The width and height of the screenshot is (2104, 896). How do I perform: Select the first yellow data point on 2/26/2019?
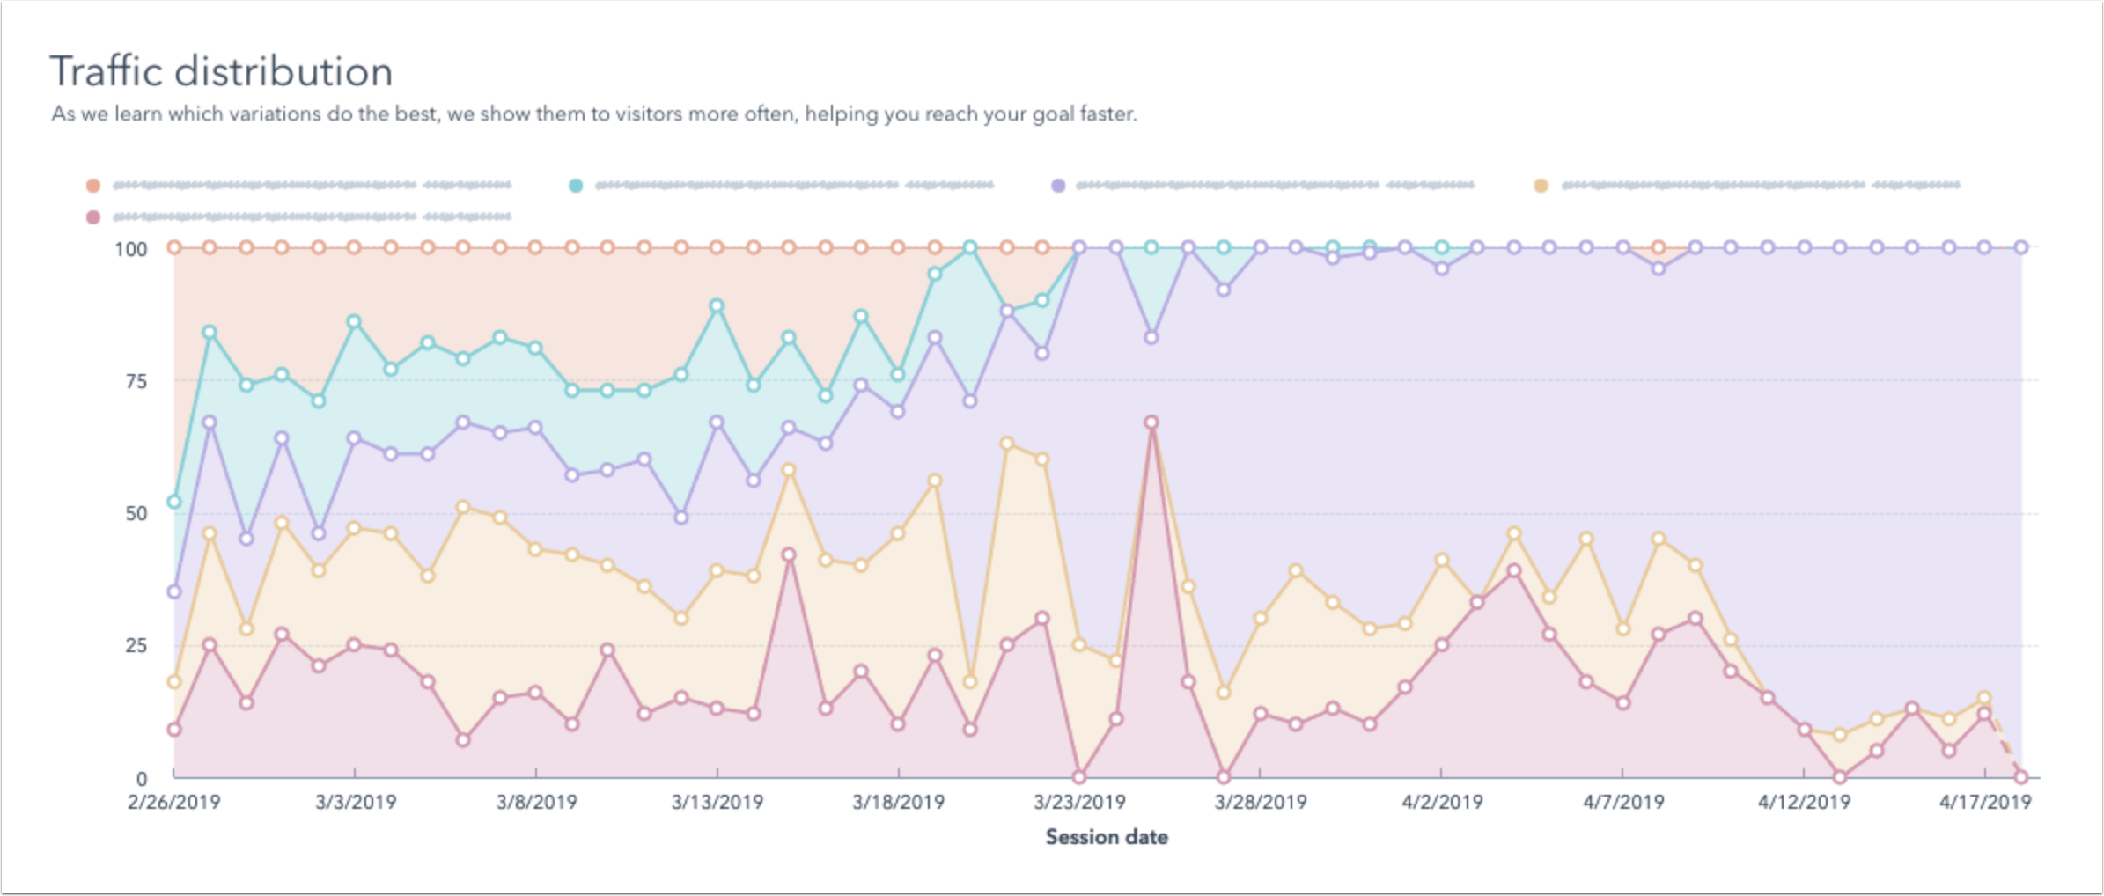[x=174, y=681]
